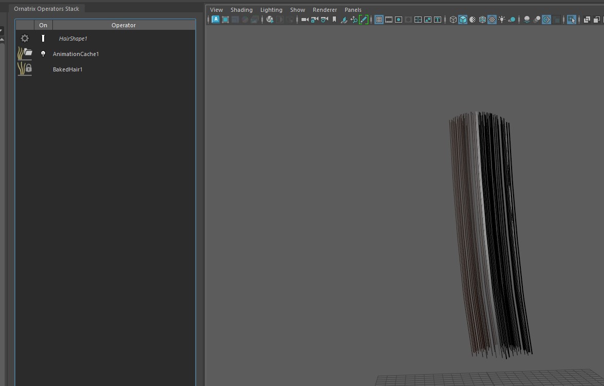604x386 pixels.
Task: Select BakedHair1 in the operator stack
Action: pyautogui.click(x=68, y=69)
